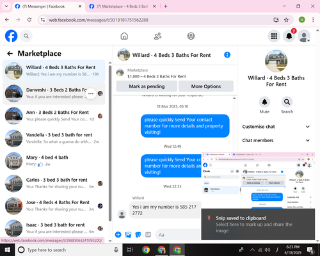Click the message input field Aa

pos(179,235)
